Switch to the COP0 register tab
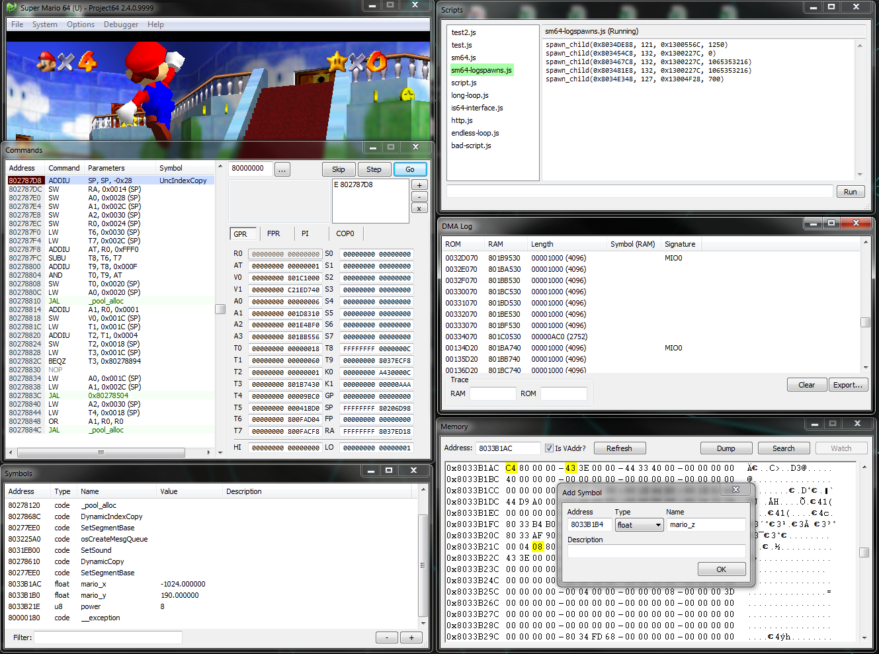 point(345,233)
